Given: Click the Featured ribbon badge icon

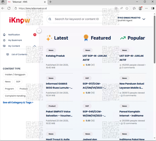Looking at the screenshot, I should coord(86,38).
